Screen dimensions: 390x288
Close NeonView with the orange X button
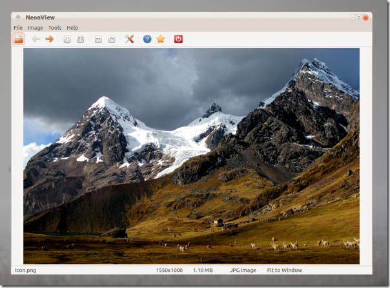tap(365, 17)
